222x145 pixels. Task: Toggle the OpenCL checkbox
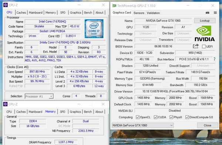pyautogui.click(x=138, y=117)
